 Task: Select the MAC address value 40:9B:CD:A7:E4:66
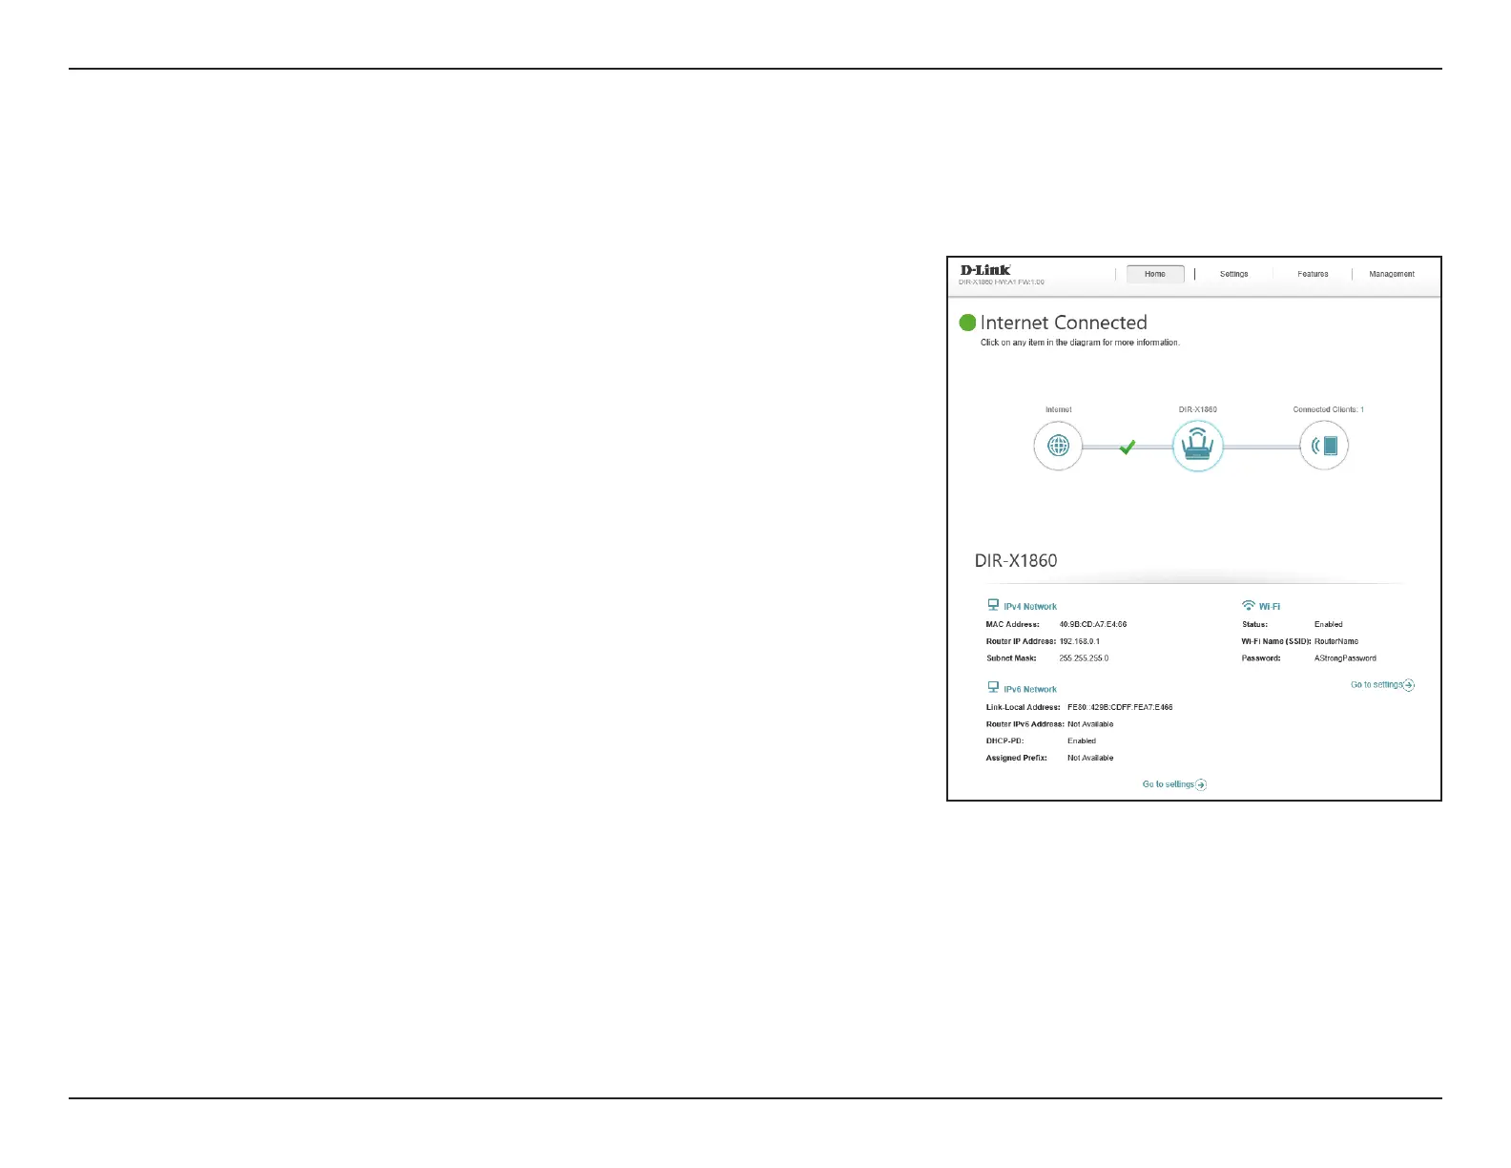[x=1093, y=624]
